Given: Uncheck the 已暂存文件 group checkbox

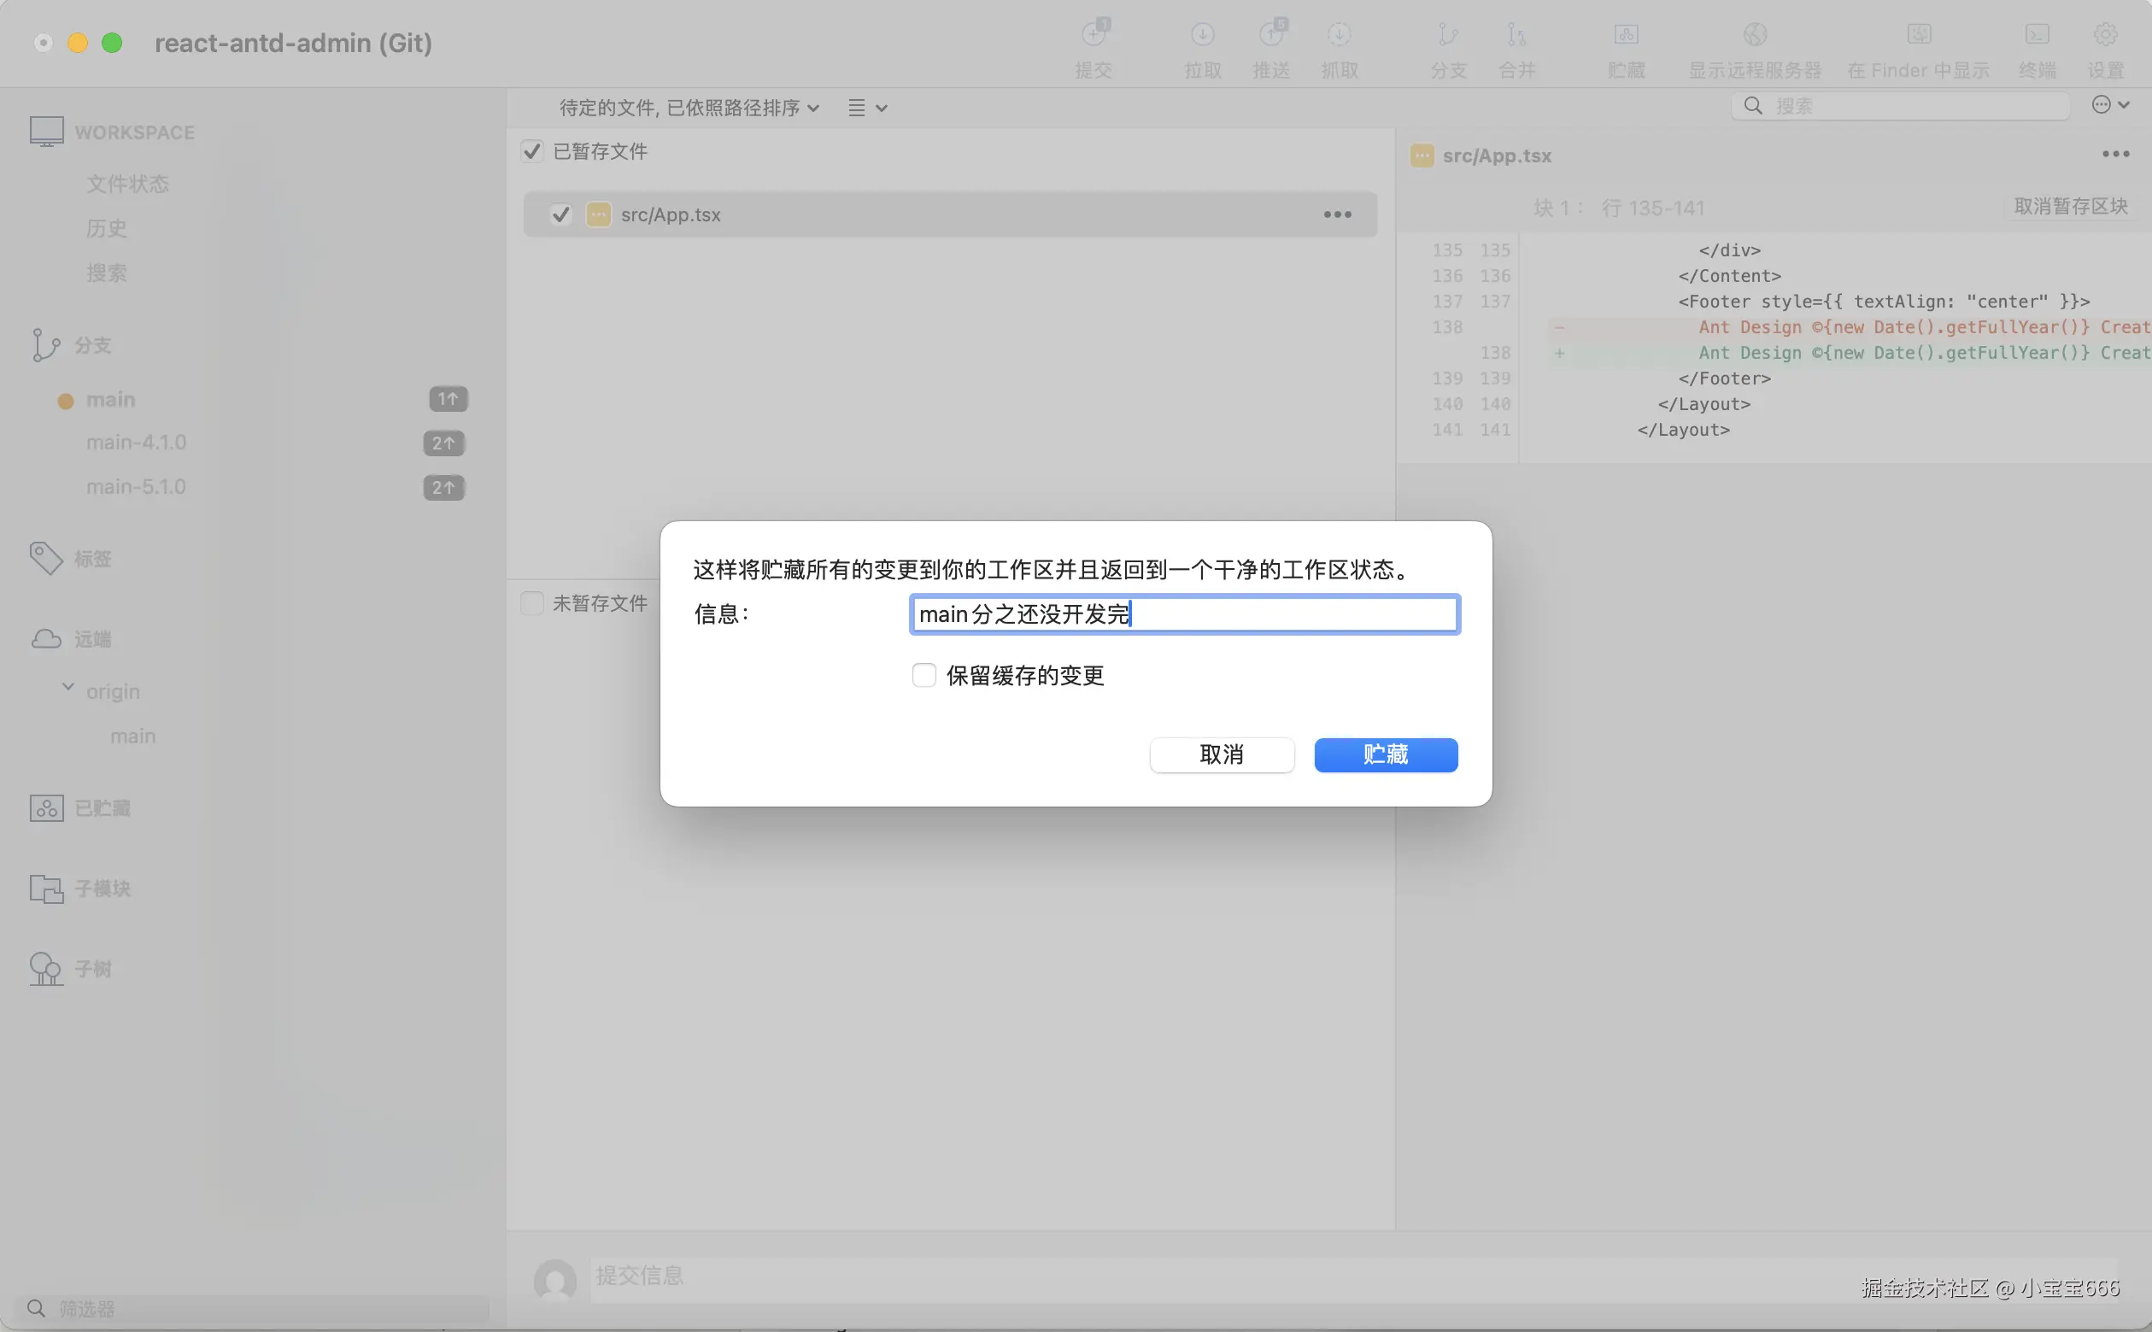Looking at the screenshot, I should pyautogui.click(x=532, y=151).
